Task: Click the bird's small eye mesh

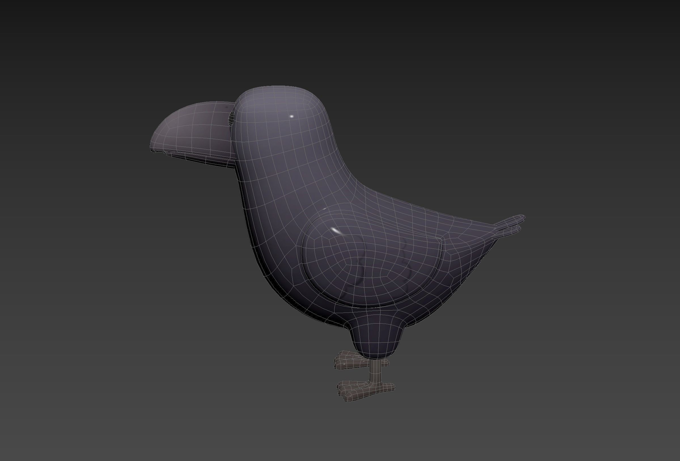Action: tap(232, 118)
